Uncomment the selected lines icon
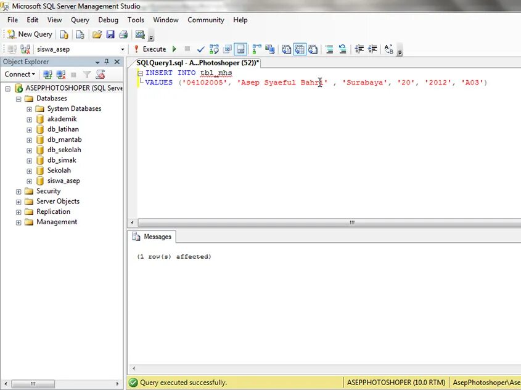 pyautogui.click(x=342, y=49)
